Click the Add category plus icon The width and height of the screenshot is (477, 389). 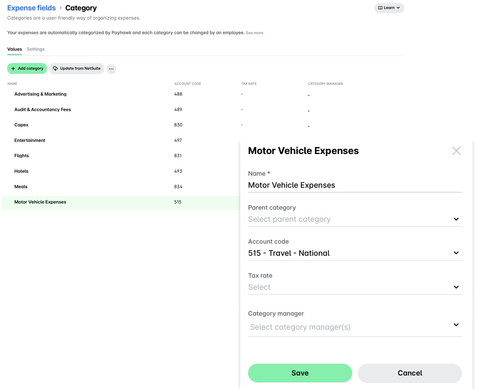coord(14,68)
